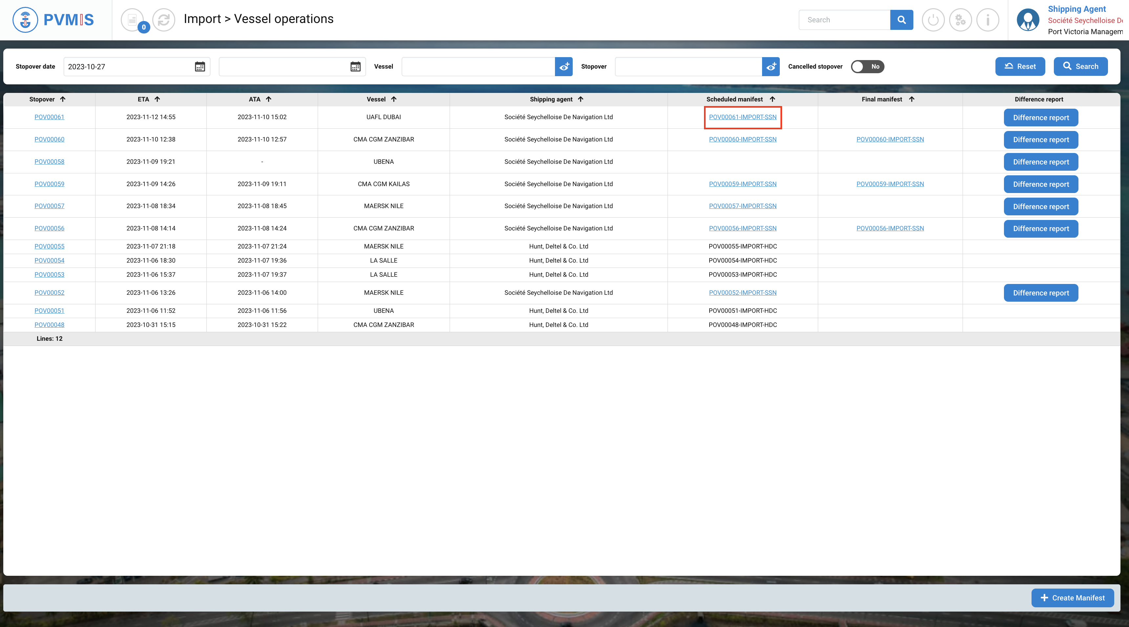The height and width of the screenshot is (627, 1129).
Task: Open the POV00060 stopover link
Action: point(50,140)
